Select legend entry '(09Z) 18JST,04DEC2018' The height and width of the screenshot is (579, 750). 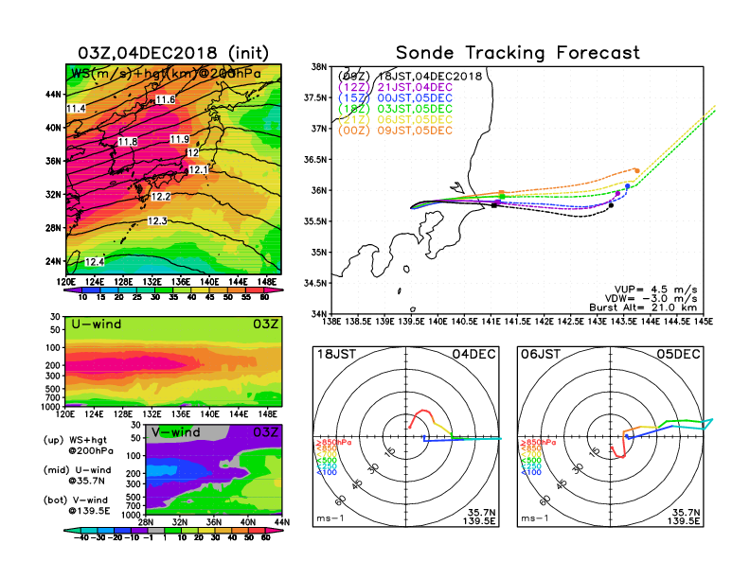(x=410, y=76)
